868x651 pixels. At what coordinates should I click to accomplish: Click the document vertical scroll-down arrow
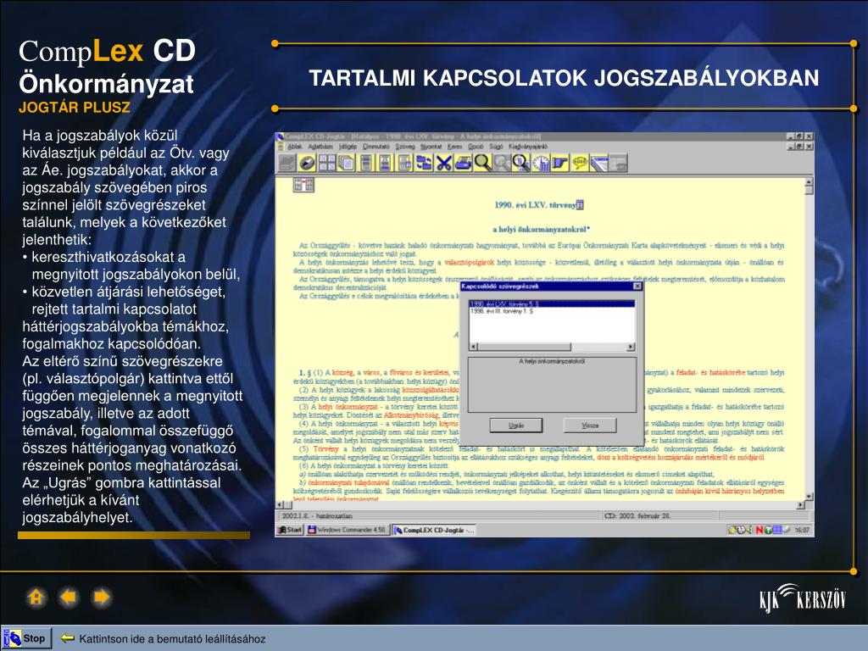[809, 497]
